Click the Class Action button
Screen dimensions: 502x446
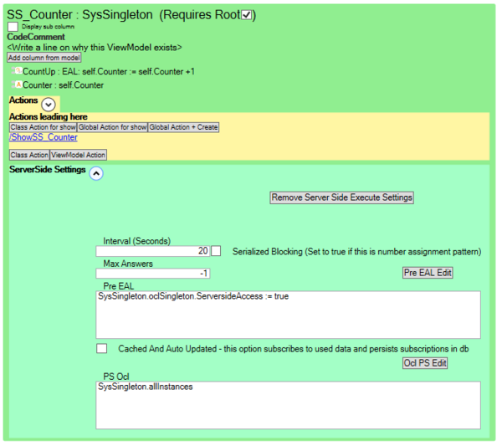click(29, 155)
